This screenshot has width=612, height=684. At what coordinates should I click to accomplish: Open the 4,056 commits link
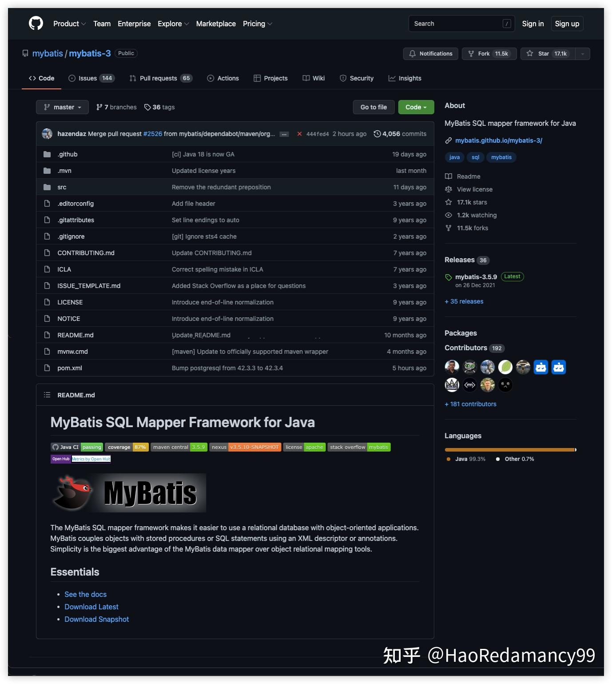click(400, 134)
